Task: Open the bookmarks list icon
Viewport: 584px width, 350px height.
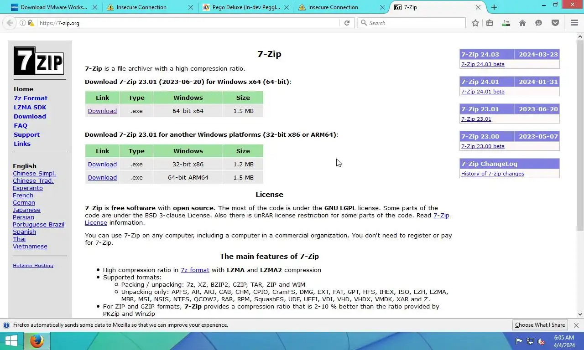Action: point(490,23)
